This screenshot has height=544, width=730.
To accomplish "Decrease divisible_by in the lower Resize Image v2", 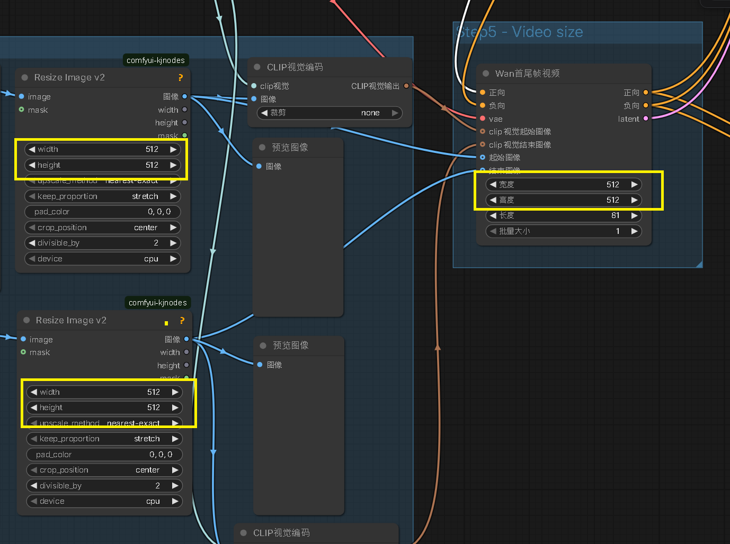I will [x=34, y=486].
